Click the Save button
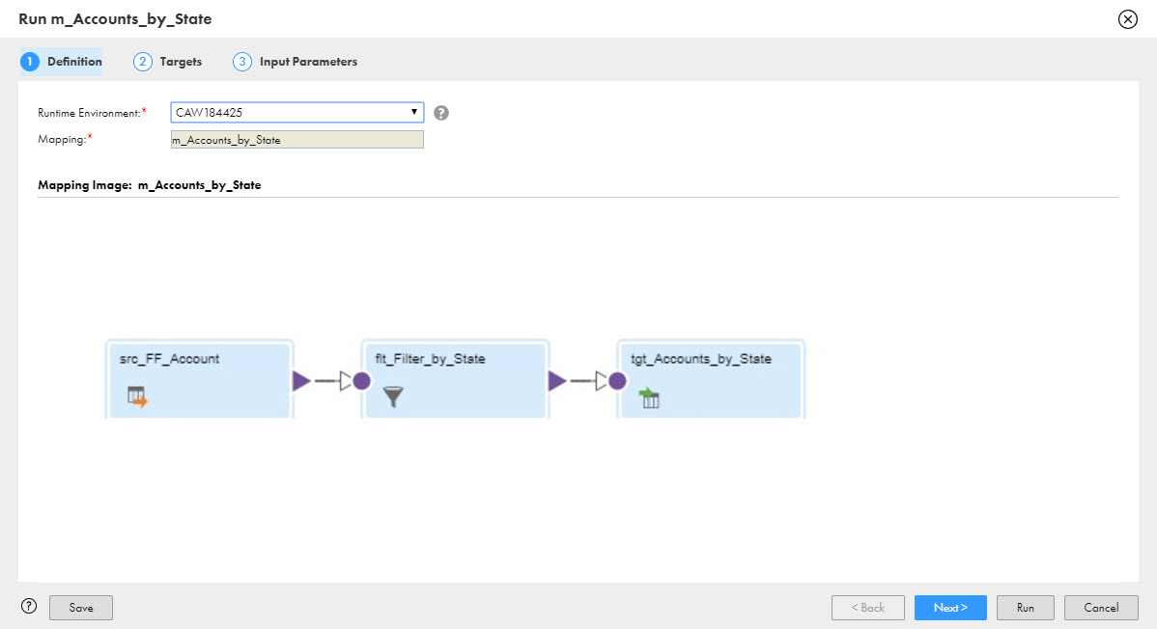The image size is (1157, 629). pyautogui.click(x=81, y=608)
